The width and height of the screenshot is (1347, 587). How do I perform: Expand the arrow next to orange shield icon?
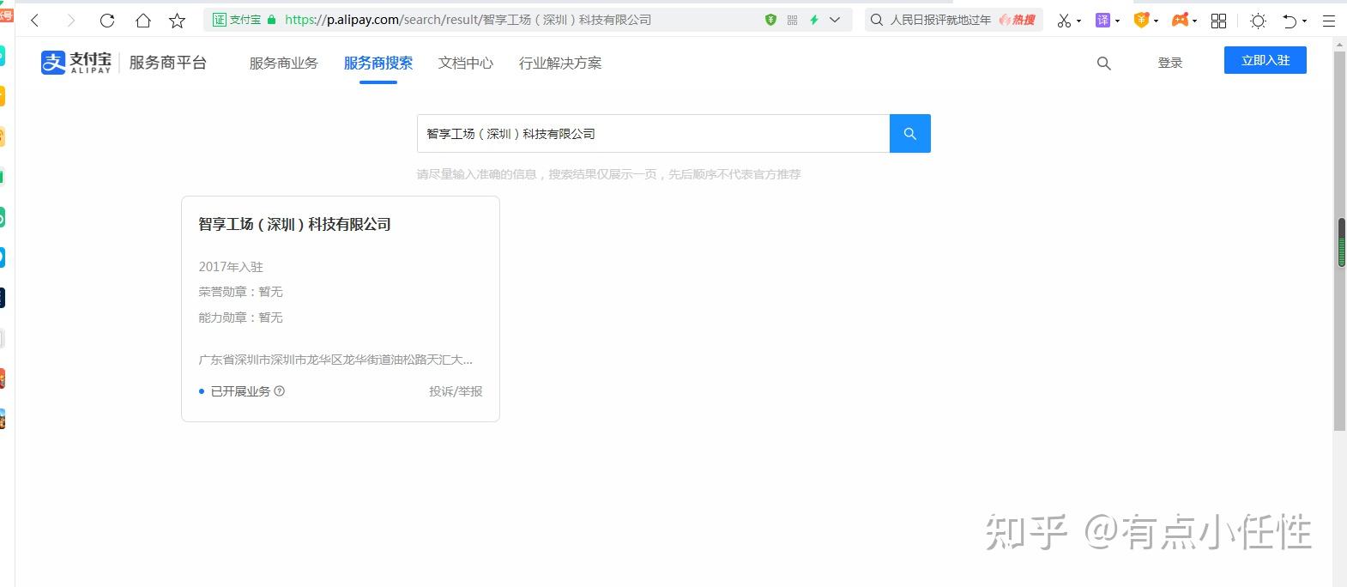[1156, 21]
